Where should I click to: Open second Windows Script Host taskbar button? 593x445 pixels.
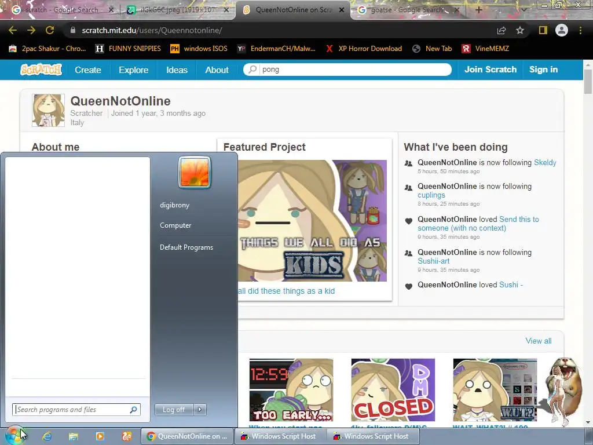pos(372,436)
